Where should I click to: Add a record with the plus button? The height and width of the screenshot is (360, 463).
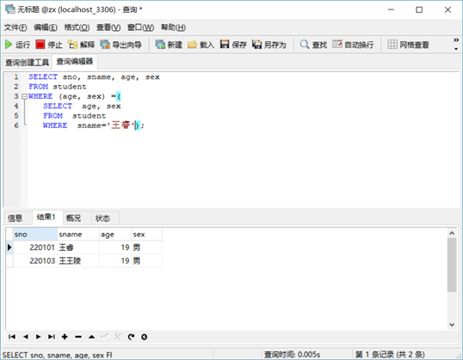coord(65,337)
